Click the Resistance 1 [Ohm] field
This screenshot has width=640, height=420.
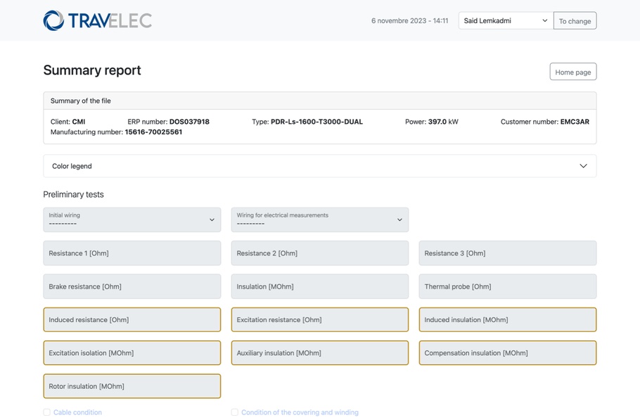coord(132,253)
